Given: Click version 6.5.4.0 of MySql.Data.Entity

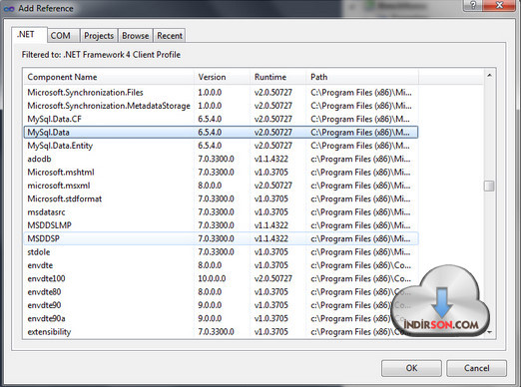Looking at the screenshot, I should (210, 146).
